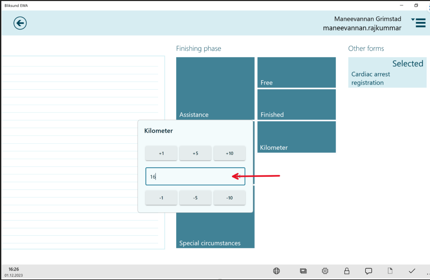Click the user name Maneevannan Grimstad
This screenshot has height=280, width=430.
coord(368,19)
